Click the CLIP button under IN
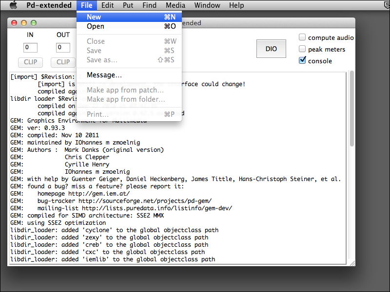 (30, 62)
